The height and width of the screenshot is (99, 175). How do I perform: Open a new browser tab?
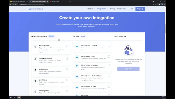coord(70,1)
